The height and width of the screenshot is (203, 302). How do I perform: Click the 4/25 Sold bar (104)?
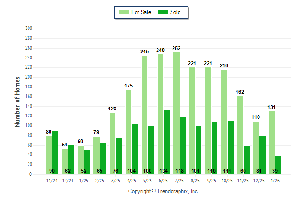pos(135,147)
